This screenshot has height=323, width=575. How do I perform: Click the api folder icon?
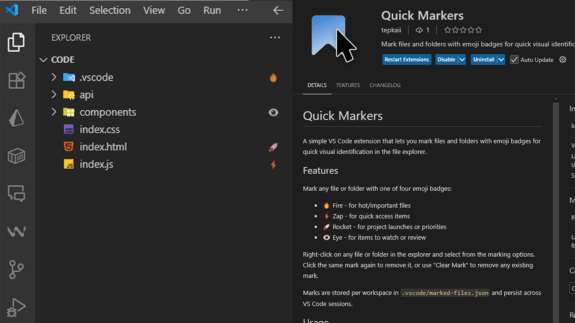[x=69, y=95]
